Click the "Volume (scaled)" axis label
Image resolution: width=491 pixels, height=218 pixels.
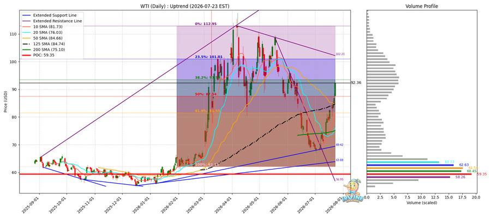pos(422,203)
